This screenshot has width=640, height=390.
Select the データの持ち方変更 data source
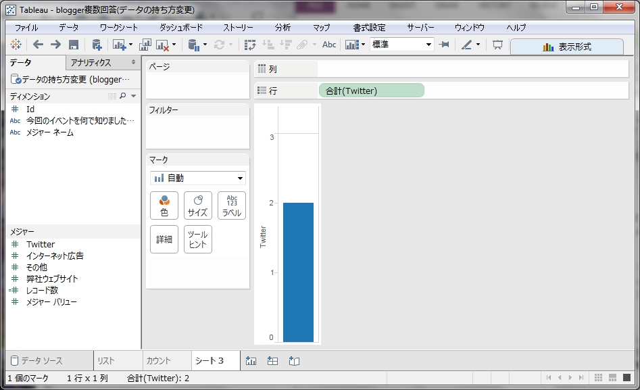pyautogui.click(x=70, y=79)
